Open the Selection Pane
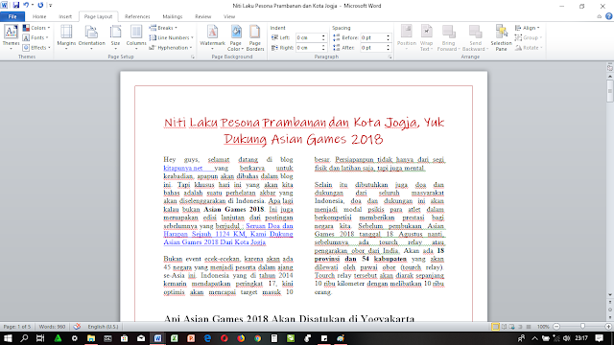 pos(501,37)
